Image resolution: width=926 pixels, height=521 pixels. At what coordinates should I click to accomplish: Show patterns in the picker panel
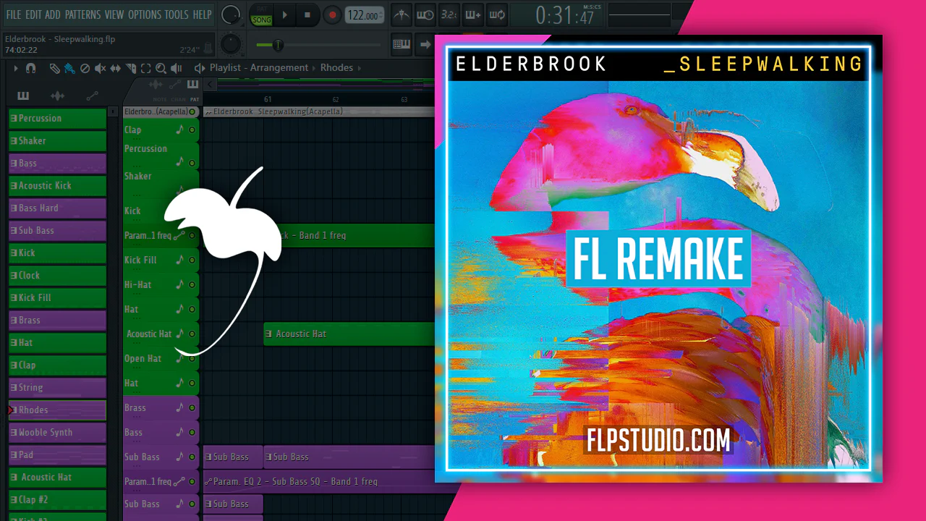coord(23,96)
